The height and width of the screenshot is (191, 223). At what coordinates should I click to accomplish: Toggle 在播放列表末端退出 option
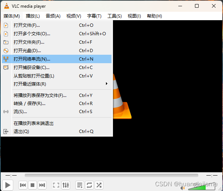click(x=56, y=123)
